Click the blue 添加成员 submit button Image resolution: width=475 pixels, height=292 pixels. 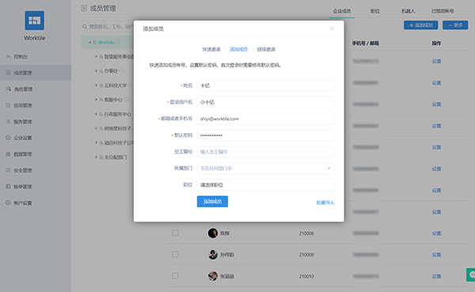[x=212, y=202]
